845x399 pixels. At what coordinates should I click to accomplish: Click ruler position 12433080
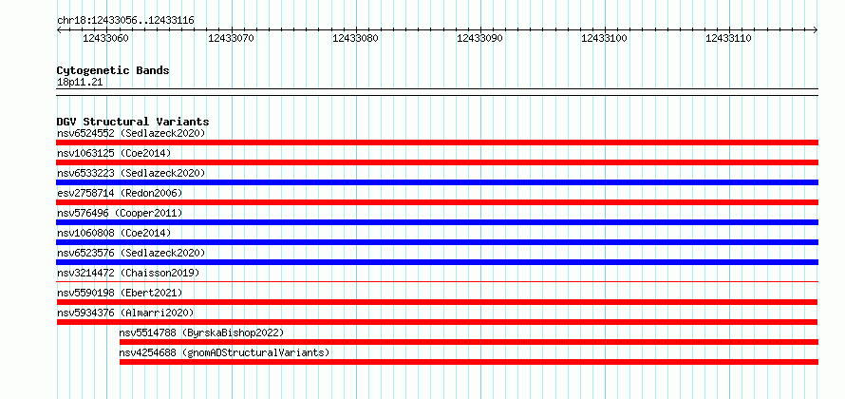pyautogui.click(x=355, y=38)
